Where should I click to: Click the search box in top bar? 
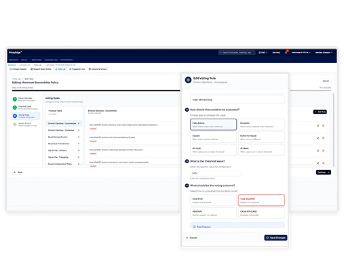point(236,52)
